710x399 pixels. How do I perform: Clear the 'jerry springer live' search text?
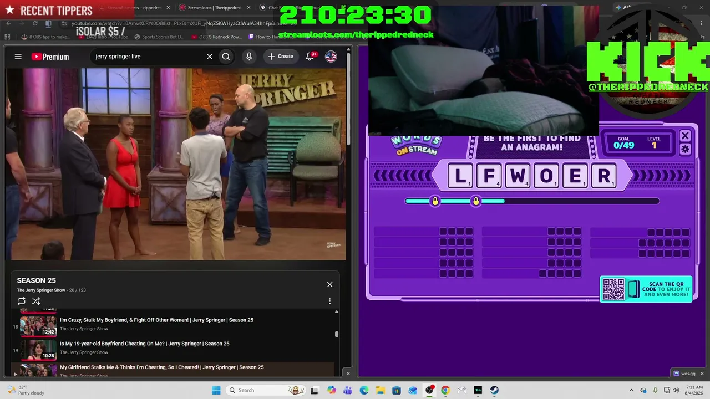pos(210,57)
